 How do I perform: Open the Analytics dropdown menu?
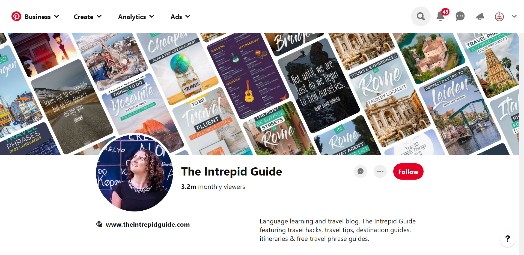(x=136, y=17)
